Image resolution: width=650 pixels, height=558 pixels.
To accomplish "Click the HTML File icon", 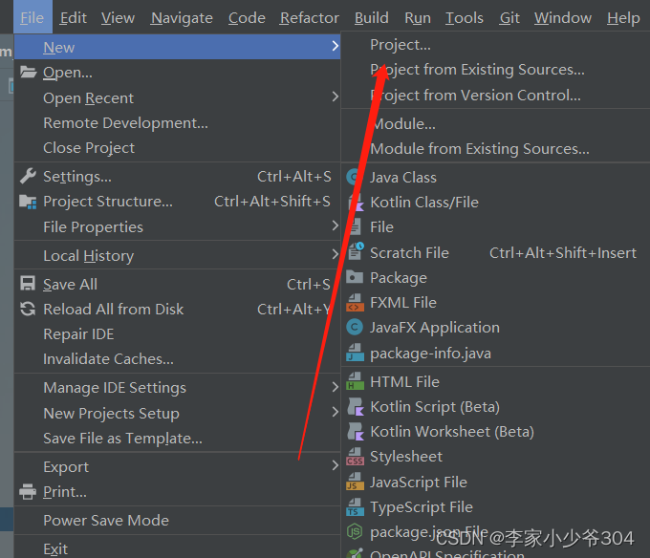I will pos(356,381).
